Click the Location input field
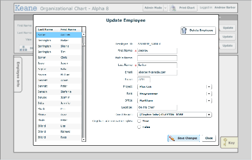The image size is (252, 160). click(x=157, y=108)
